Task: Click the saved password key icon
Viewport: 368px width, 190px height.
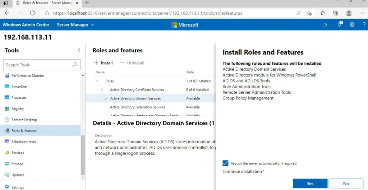Action: [299, 13]
